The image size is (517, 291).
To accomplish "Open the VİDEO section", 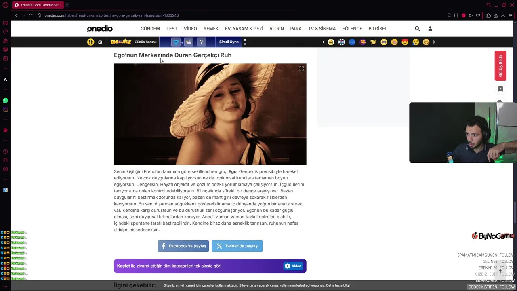I will 190,29.
